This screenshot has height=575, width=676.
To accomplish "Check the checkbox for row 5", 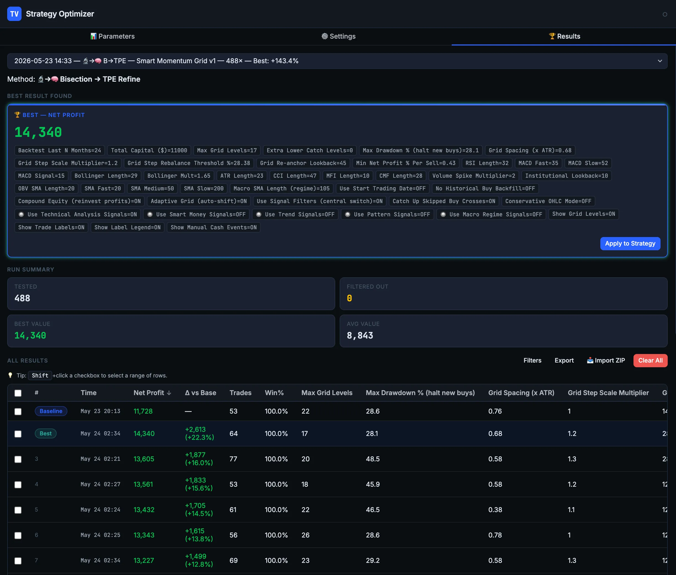I will [18, 510].
